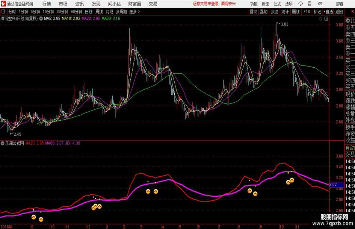Toggle the left panel icon beside 分时

click(3, 12)
